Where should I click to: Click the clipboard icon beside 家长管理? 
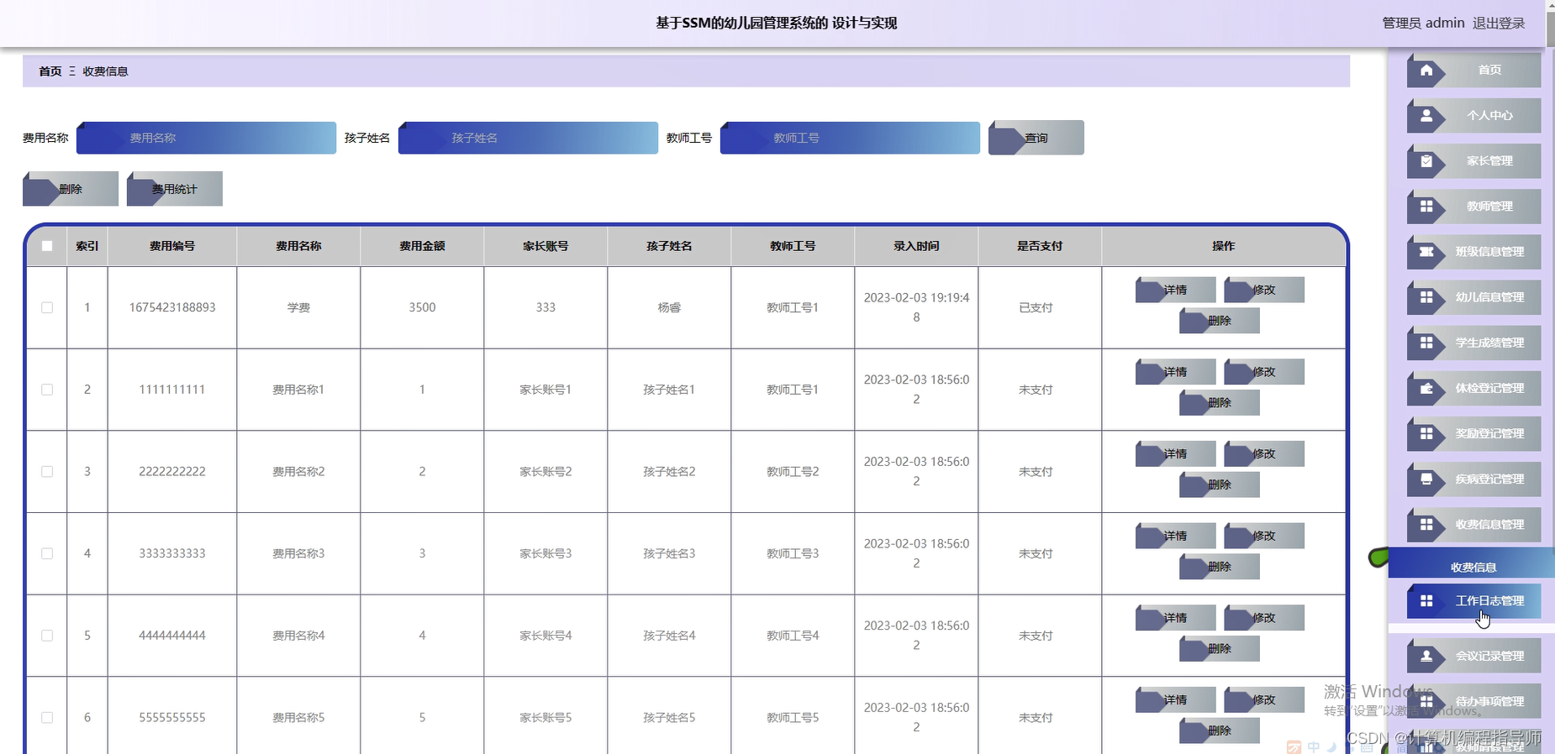[x=1426, y=161]
